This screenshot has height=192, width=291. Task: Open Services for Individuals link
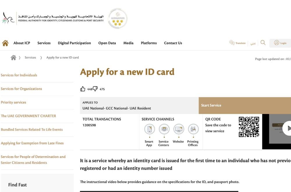(x=19, y=75)
